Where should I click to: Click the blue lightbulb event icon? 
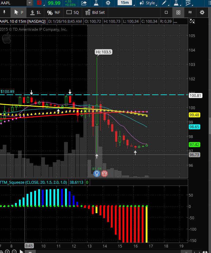click(96, 174)
